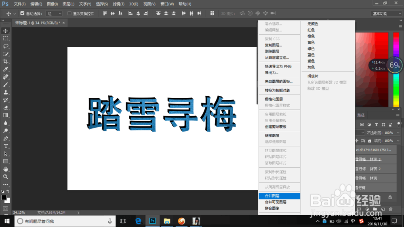Select the Dodge tool
The image size is (404, 227).
(5, 131)
